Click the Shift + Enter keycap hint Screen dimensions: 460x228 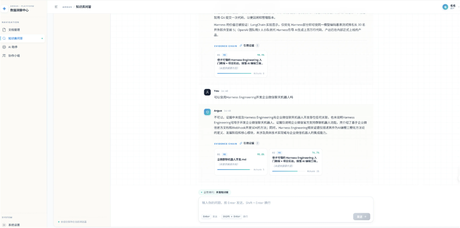[x=232, y=217]
